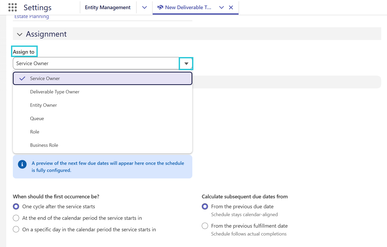387x247 pixels.
Task: Click the Assign to dropdown arrow
Action: (x=186, y=64)
